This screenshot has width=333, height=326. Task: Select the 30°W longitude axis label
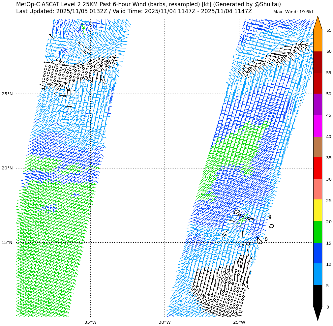(165, 322)
